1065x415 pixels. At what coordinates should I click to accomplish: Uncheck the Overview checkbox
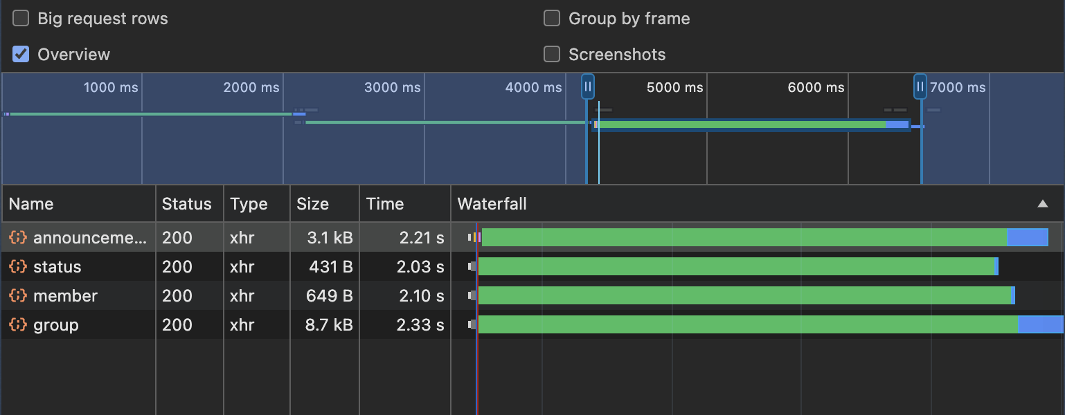tap(21, 55)
